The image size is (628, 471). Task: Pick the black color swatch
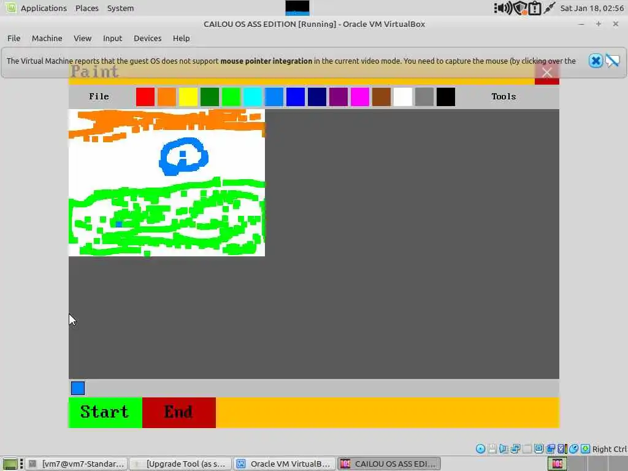[x=446, y=97]
